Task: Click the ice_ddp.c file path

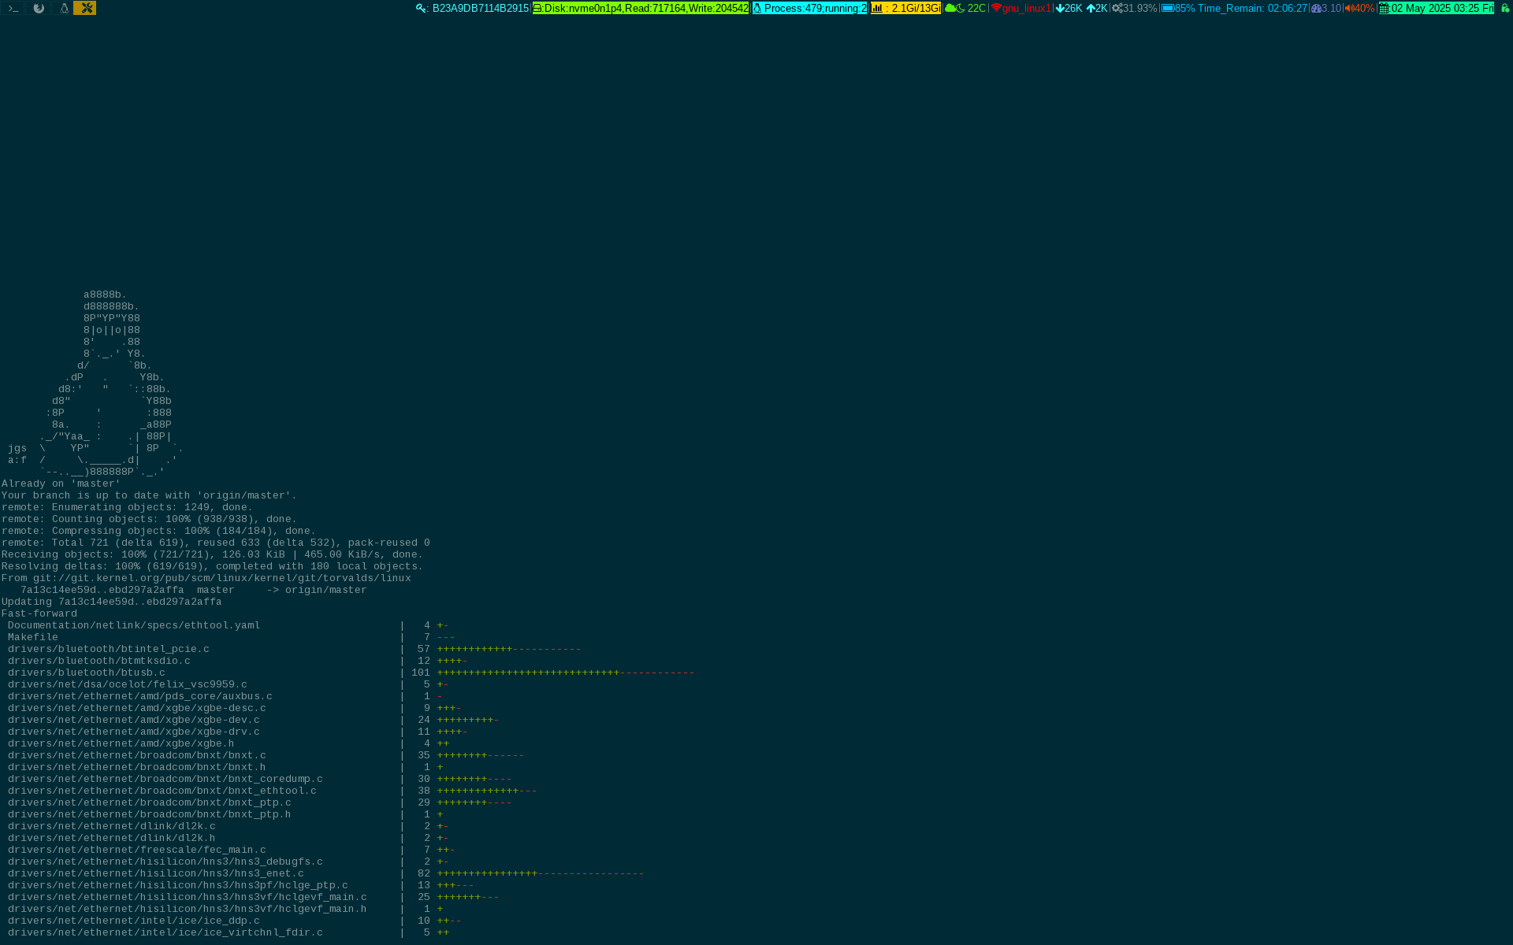Action: point(134,921)
